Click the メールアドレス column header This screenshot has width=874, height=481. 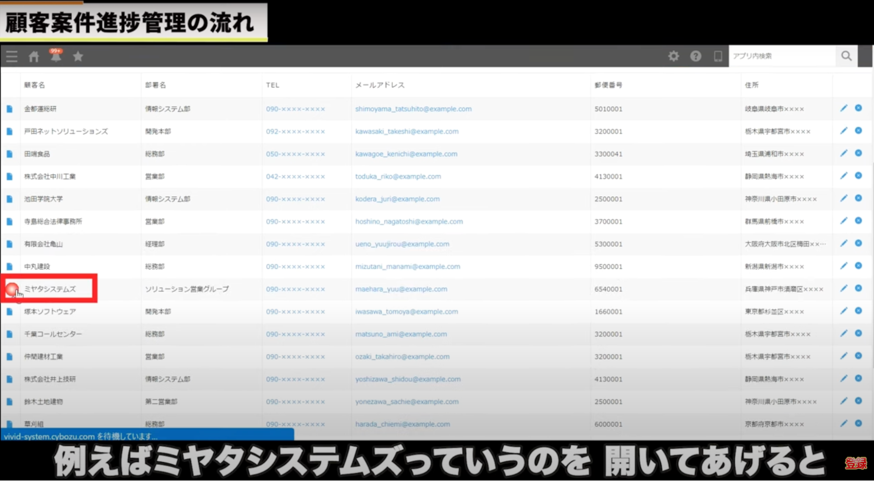click(380, 85)
